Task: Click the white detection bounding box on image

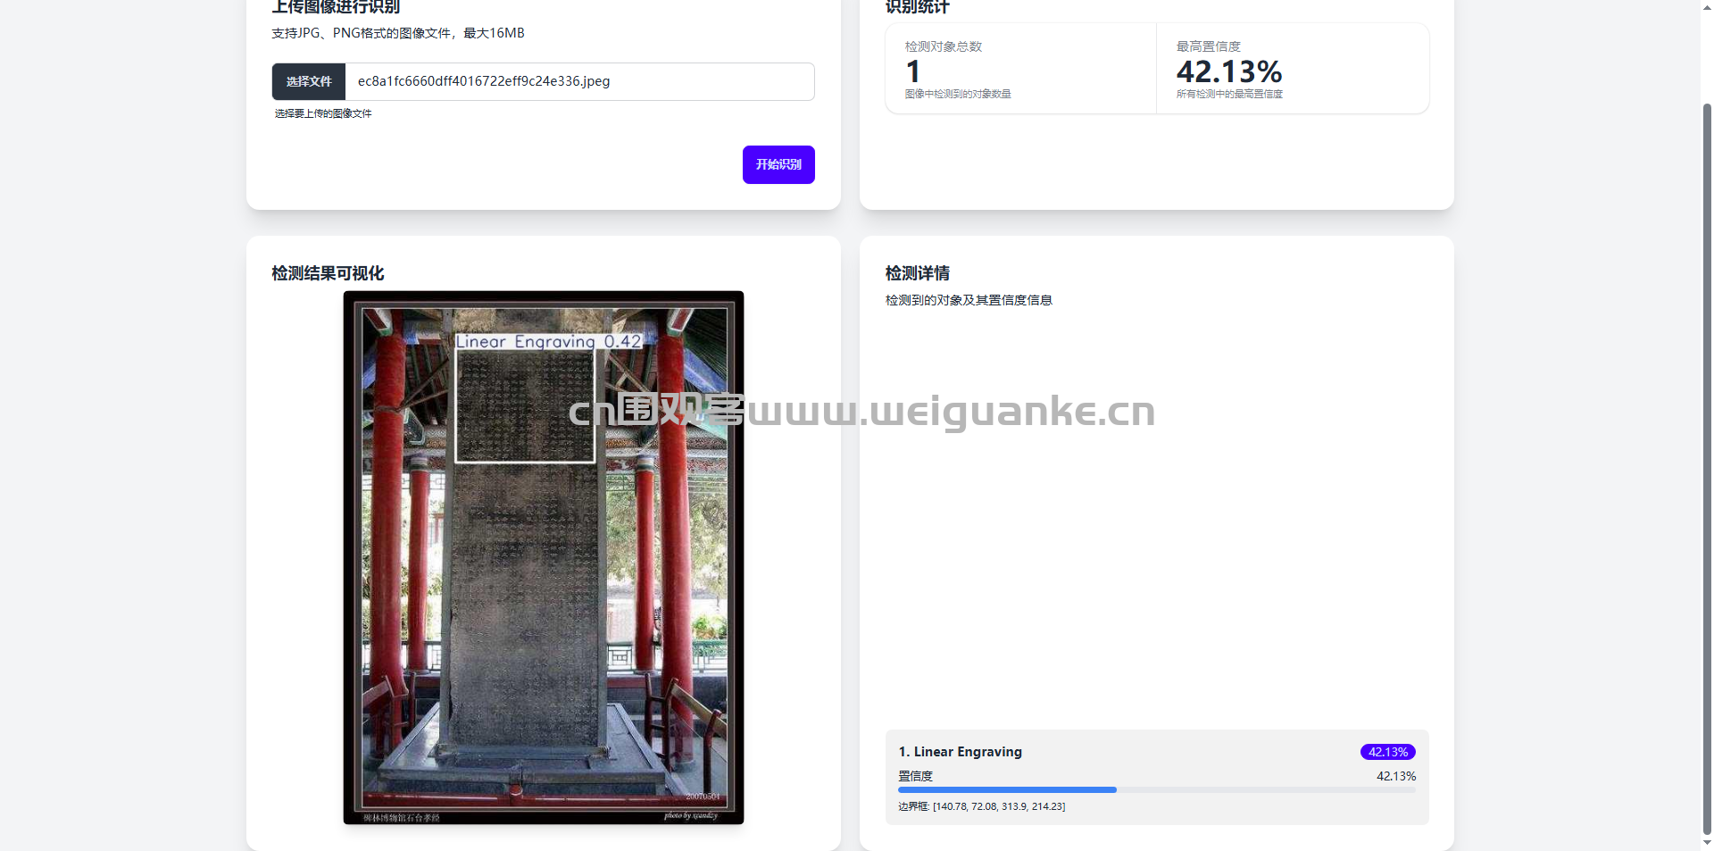Action: pos(525,405)
